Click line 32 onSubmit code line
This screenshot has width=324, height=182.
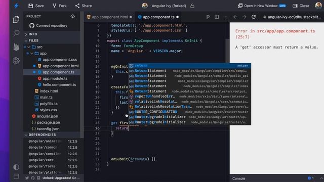pos(133,159)
